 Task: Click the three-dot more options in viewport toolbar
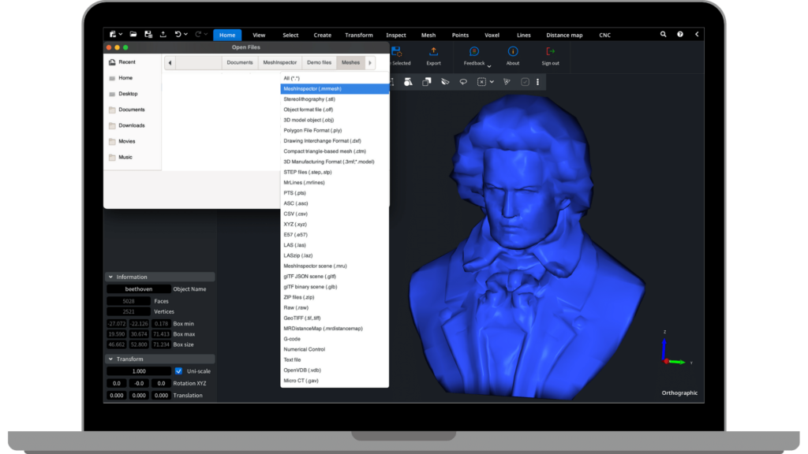click(538, 81)
